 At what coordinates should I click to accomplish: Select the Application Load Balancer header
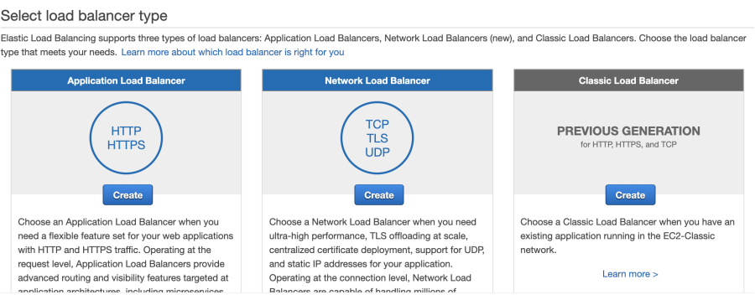click(x=126, y=80)
